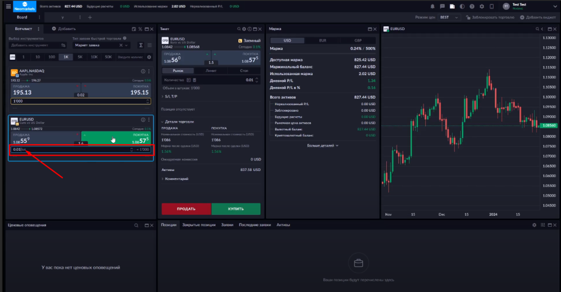Clear the Маркет заявка selection with X
Viewport: 561px width, 292px height.
click(121, 45)
